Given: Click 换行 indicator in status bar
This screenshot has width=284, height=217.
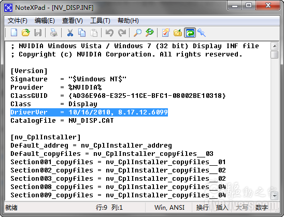Looking at the screenshot, I should pos(202,207).
